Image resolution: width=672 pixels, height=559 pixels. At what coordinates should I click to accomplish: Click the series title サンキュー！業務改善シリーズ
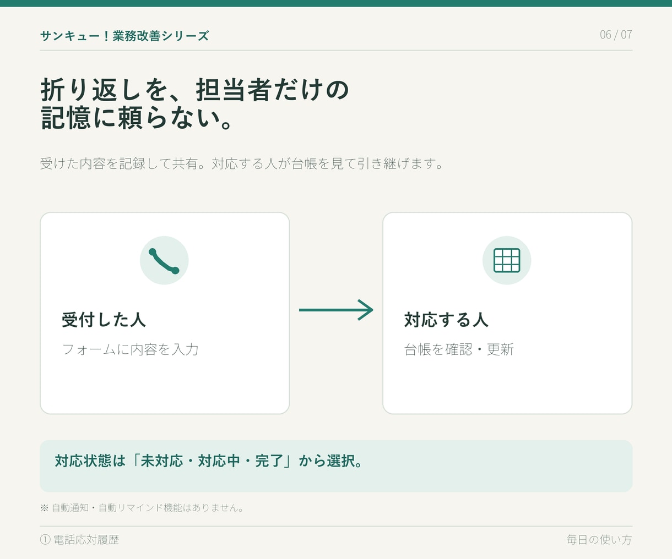click(124, 36)
